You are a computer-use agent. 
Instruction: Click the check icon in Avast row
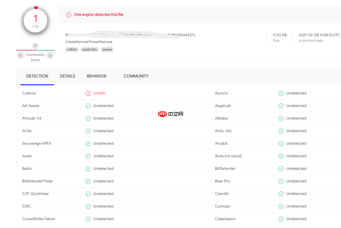coord(88,156)
